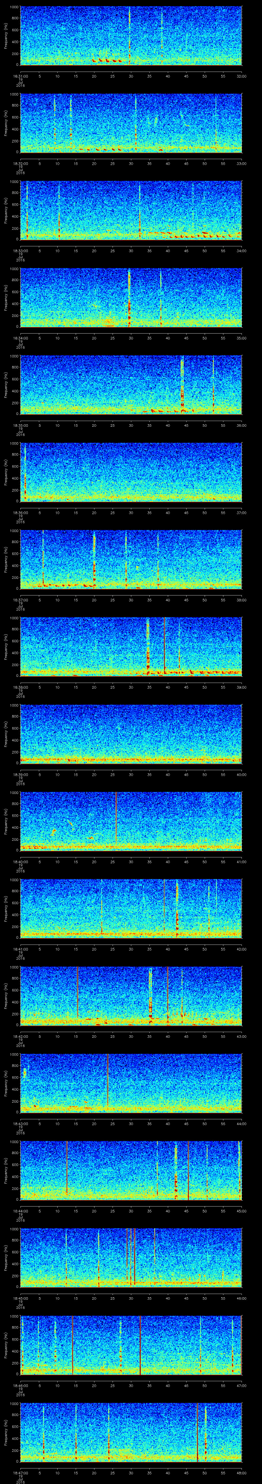Click the '18:37:00' start time label
The width and height of the screenshot is (262, 1484).
20,600
